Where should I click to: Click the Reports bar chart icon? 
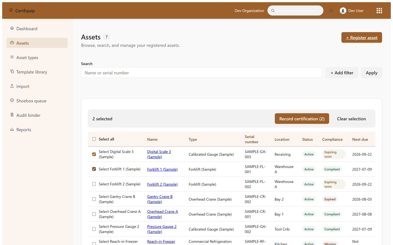click(12, 129)
